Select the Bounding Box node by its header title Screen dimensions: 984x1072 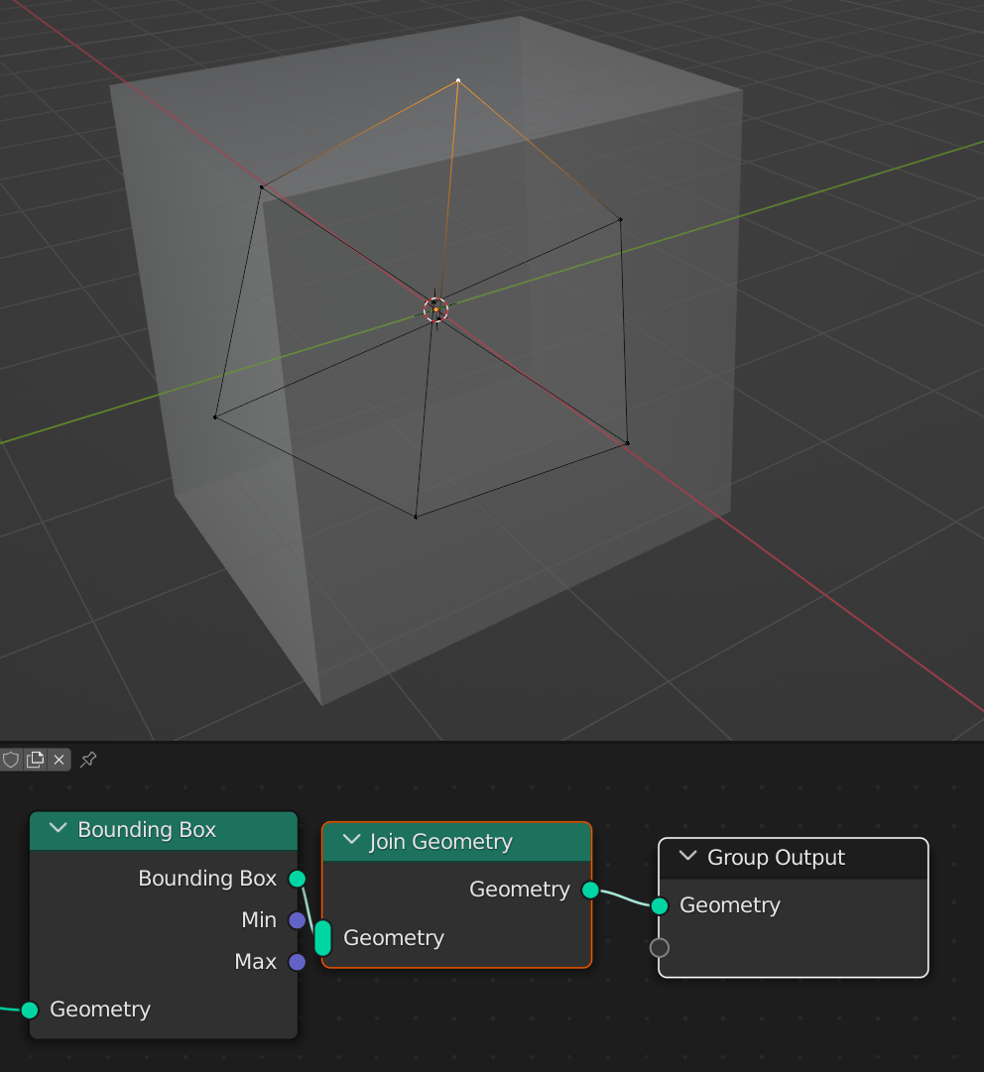(x=147, y=830)
